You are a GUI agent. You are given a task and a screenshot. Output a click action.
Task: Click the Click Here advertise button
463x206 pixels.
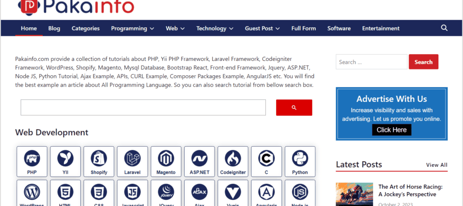coord(391,130)
